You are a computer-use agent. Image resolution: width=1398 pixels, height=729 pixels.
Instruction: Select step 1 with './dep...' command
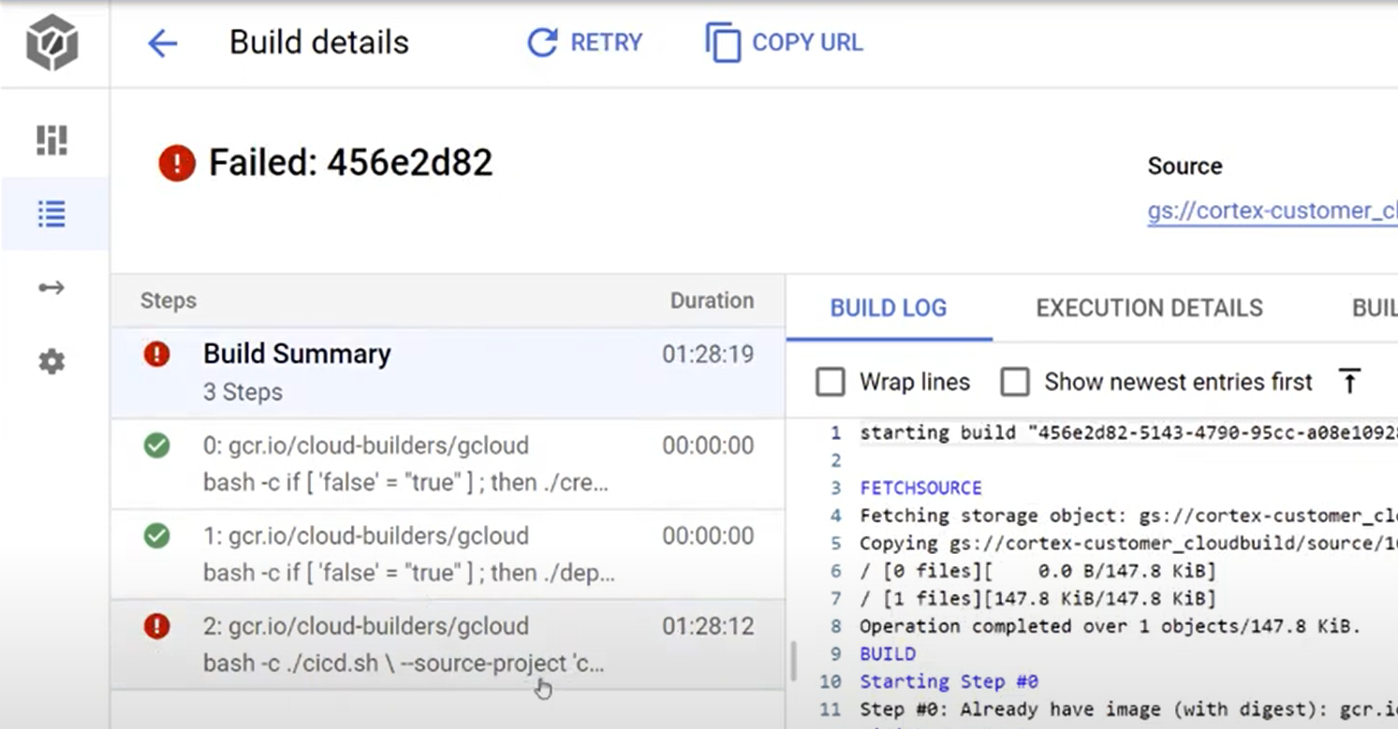448,554
